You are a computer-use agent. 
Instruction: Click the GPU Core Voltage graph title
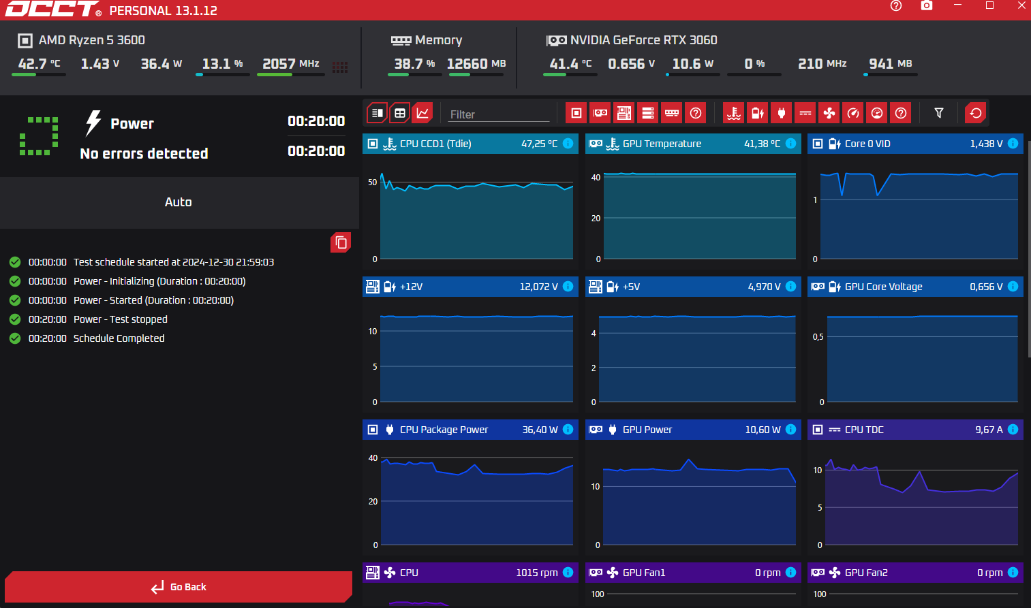884,287
